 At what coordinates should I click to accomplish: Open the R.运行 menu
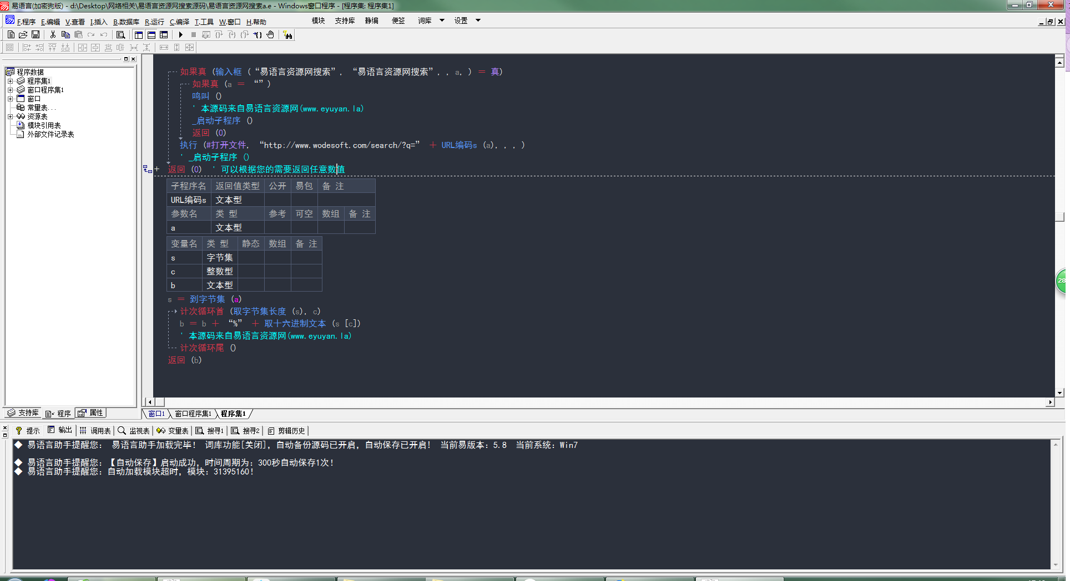click(x=154, y=22)
